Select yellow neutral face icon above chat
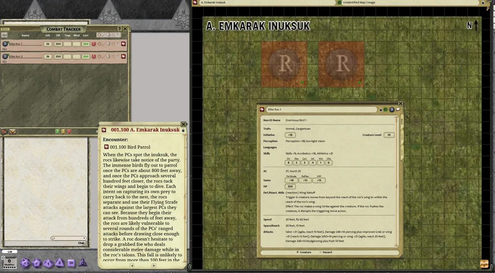Image resolution: width=495 pixels, height=273 pixels. (63, 131)
